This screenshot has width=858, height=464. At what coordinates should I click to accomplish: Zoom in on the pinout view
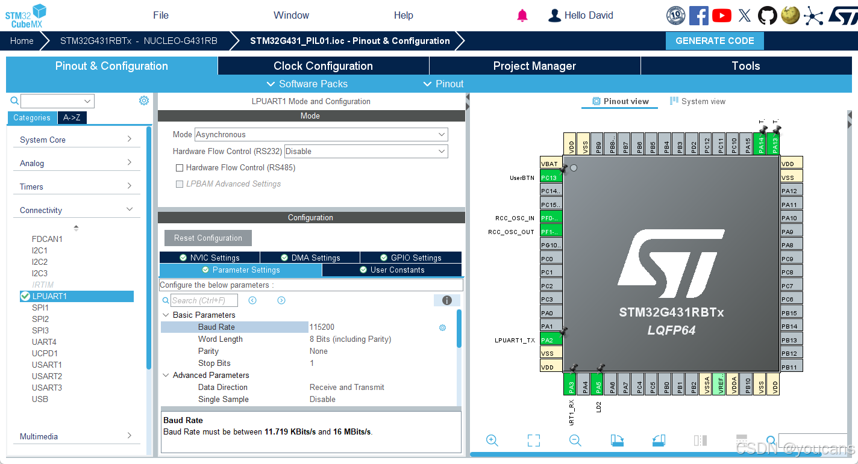click(x=492, y=441)
